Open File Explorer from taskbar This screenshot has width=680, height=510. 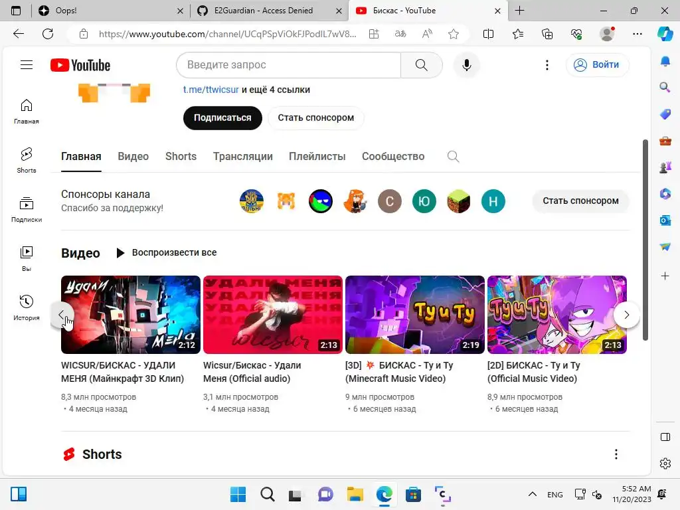(355, 494)
